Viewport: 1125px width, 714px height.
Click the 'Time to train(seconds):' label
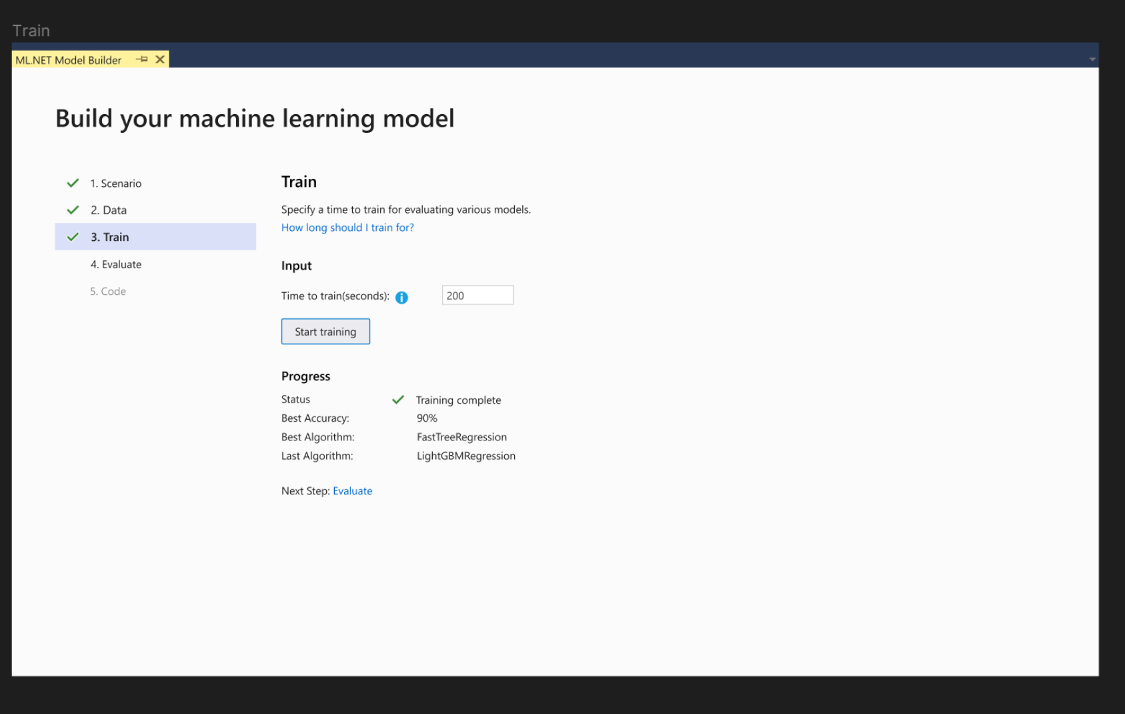coord(335,296)
